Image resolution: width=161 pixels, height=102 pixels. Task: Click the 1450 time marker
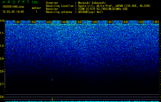point(156,22)
